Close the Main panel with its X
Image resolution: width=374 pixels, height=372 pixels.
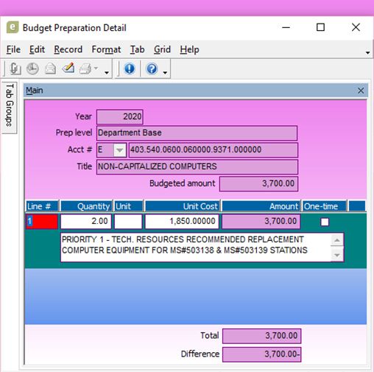[x=361, y=91]
